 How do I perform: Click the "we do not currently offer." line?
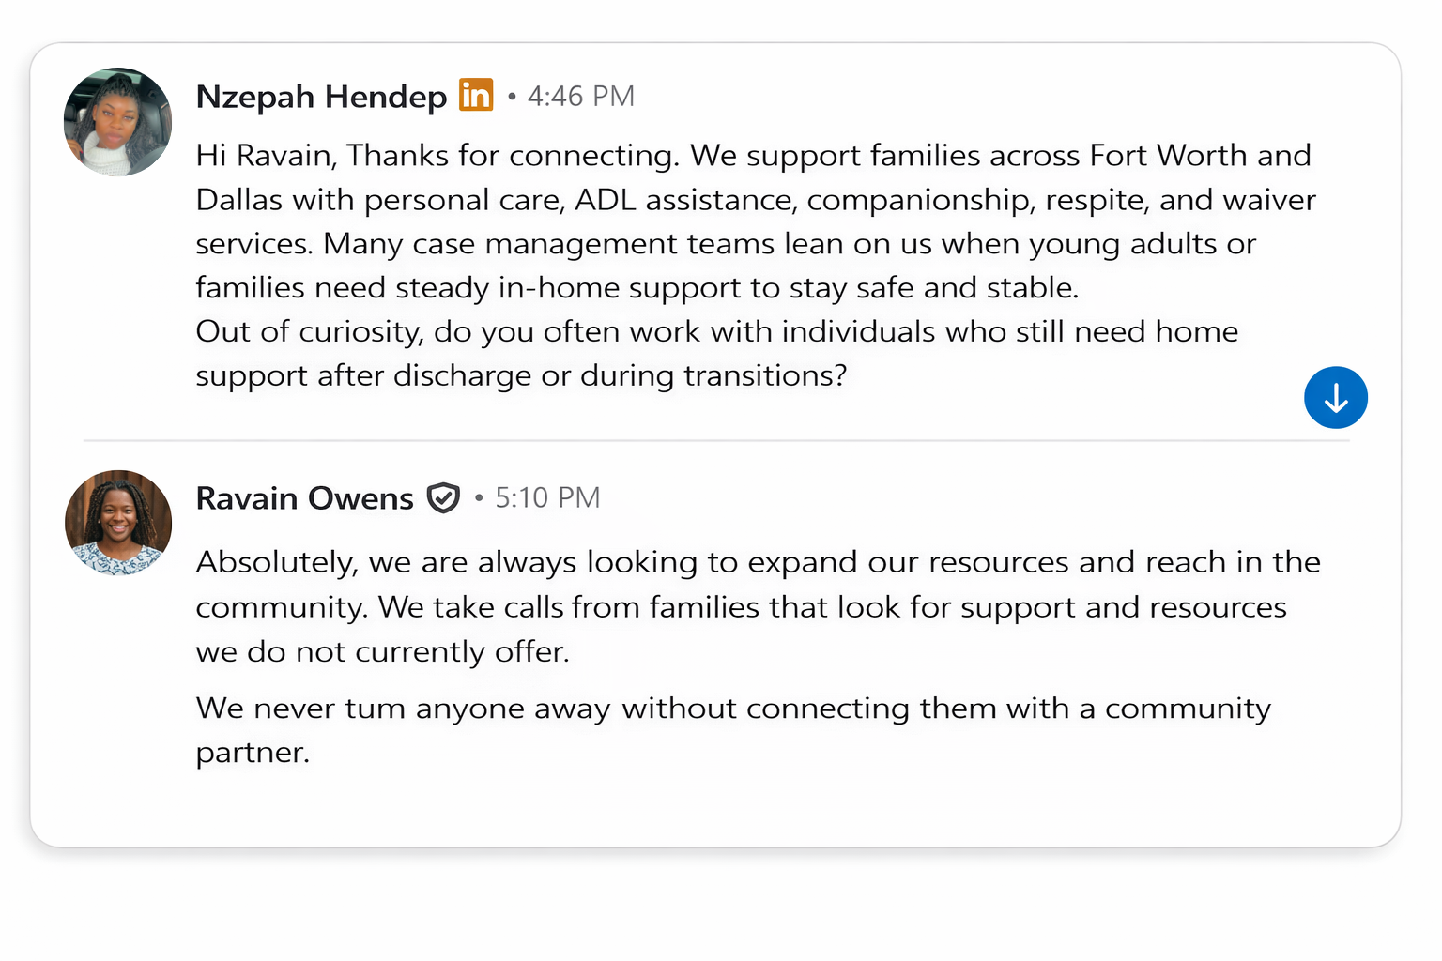[x=382, y=651]
